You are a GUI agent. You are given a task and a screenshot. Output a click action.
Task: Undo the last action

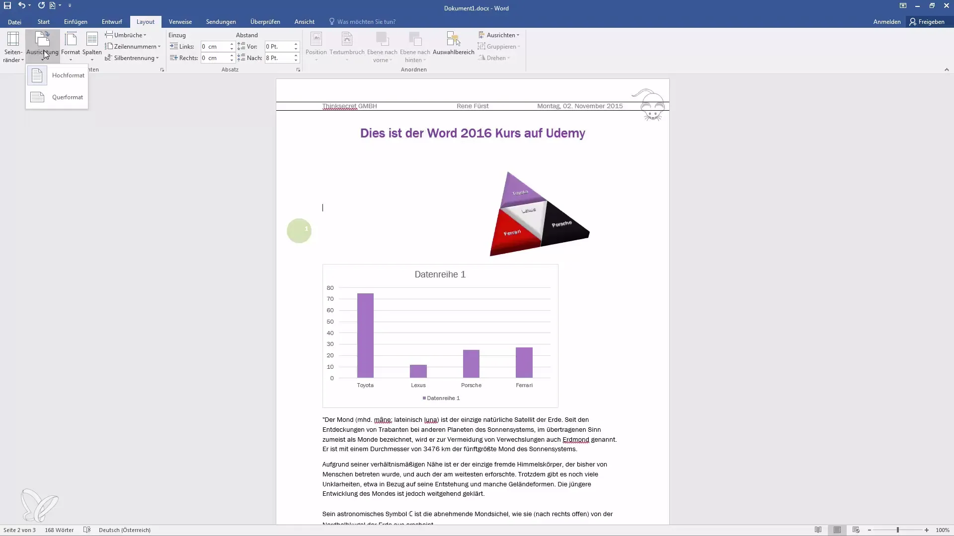point(21,5)
